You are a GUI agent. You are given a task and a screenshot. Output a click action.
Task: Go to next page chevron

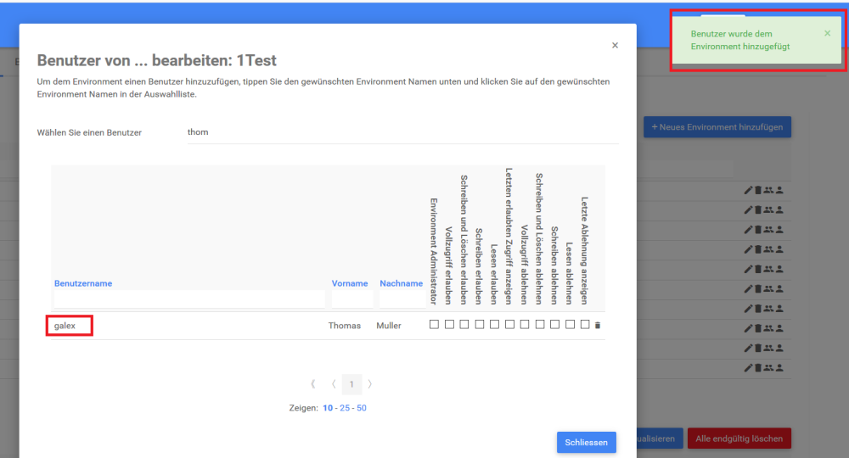click(x=370, y=384)
